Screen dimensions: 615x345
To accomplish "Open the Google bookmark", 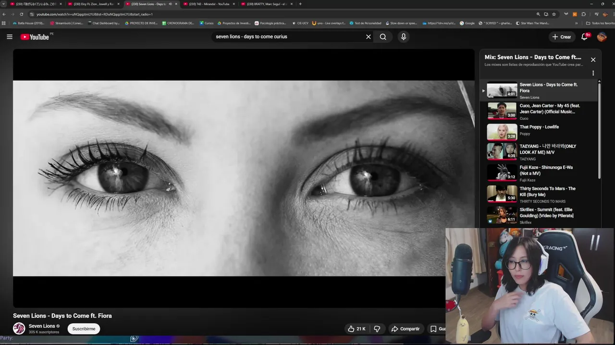I will 467,23.
